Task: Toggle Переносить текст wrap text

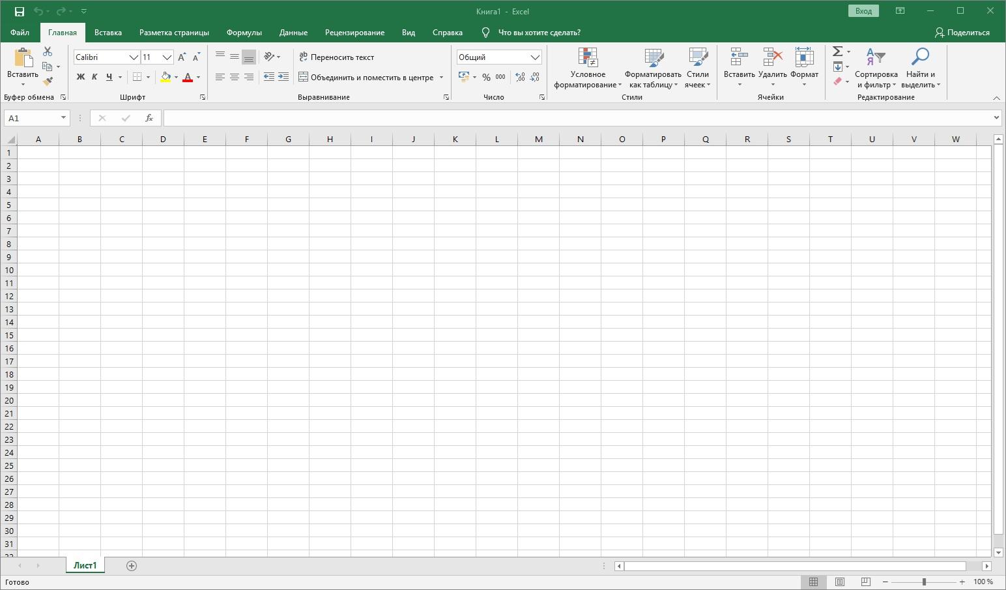Action: (x=337, y=57)
